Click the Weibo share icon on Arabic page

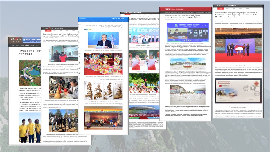click(91, 30)
